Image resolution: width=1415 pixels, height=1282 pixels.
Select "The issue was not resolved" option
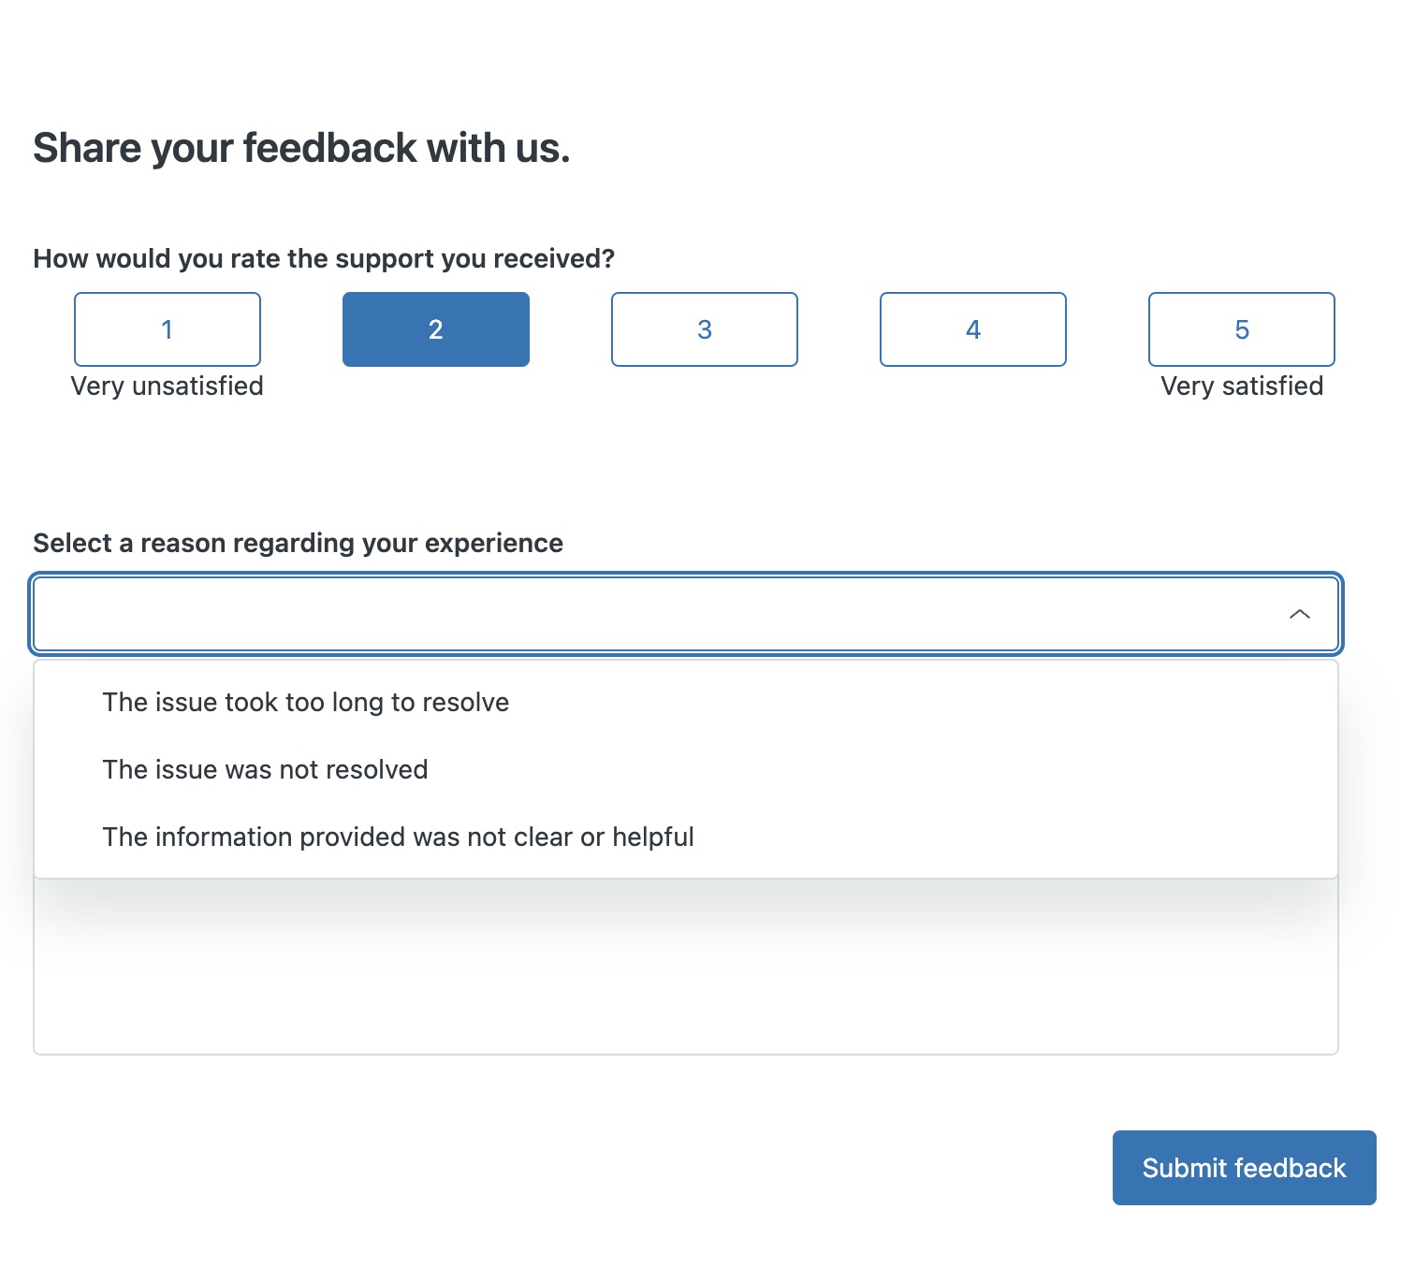tap(265, 770)
